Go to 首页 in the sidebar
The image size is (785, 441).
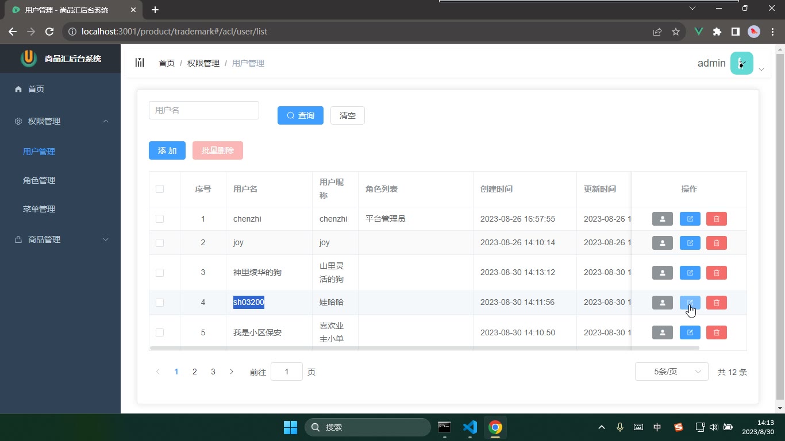60,89
